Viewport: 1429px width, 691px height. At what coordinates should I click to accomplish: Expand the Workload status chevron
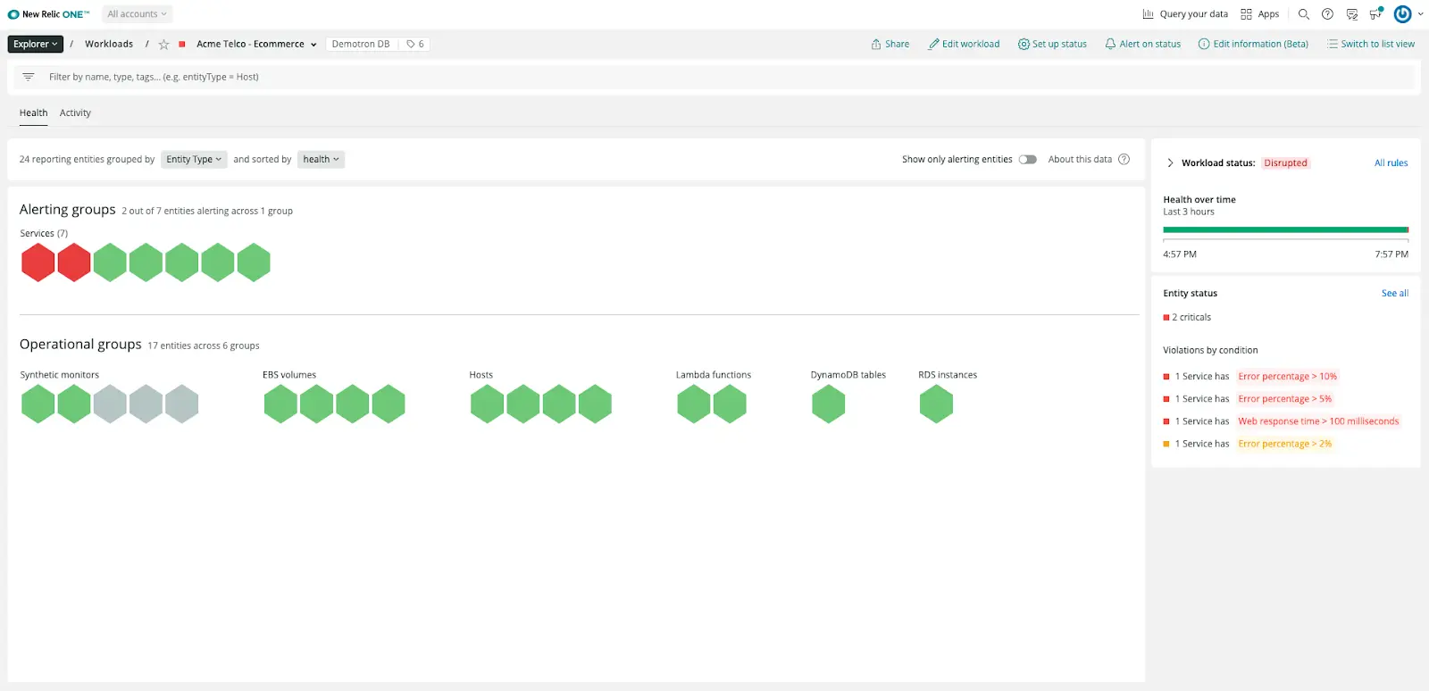tap(1170, 162)
